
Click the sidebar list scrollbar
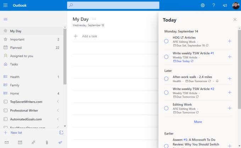(x=65, y=57)
